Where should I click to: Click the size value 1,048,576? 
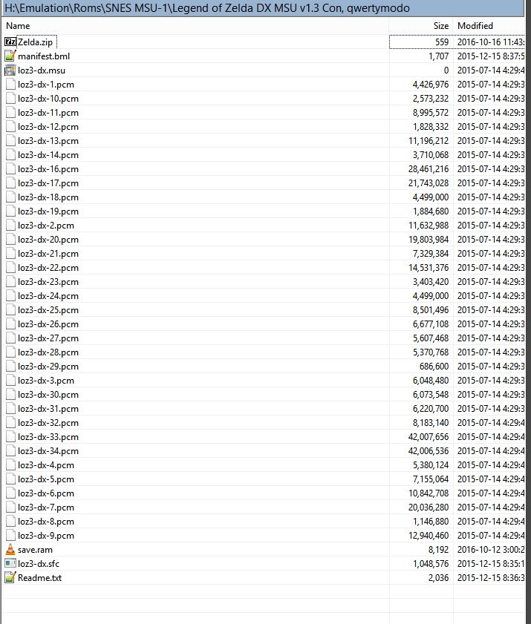pos(431,564)
